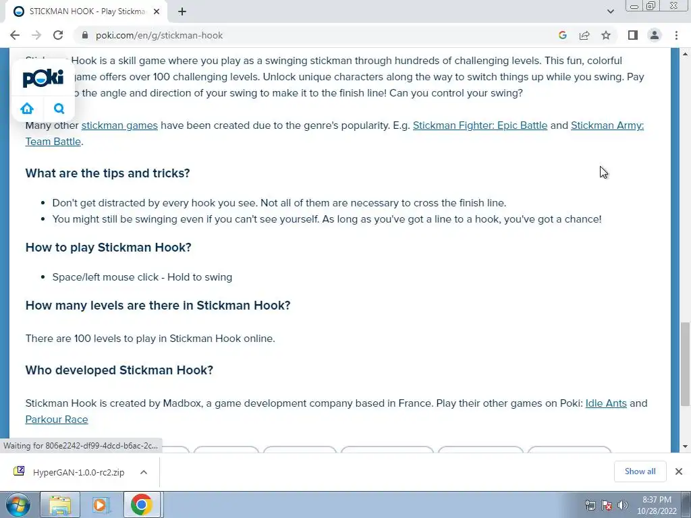The width and height of the screenshot is (691, 518).
Task: Click 'How many levels are there' heading
Action: [158, 306]
